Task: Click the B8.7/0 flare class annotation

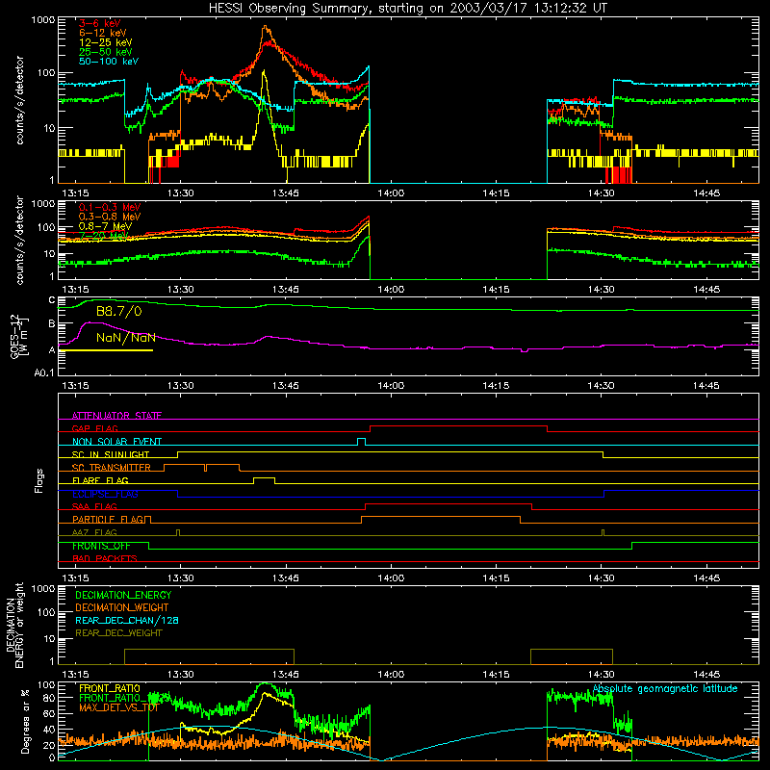Action: click(x=118, y=311)
